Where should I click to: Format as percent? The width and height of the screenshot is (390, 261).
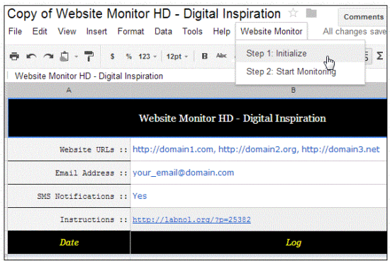128,57
